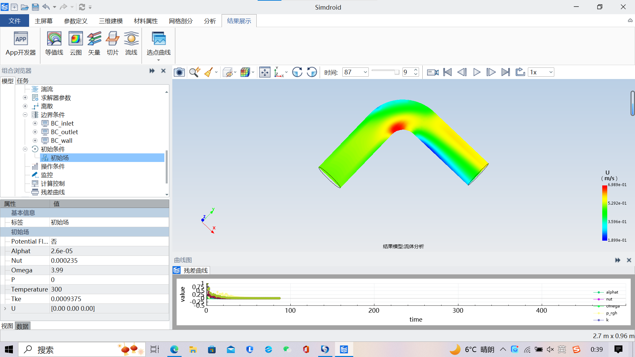The image size is (635, 357).
Task: Click the camera screenshot icon in viewport toolbar
Action: click(x=179, y=72)
